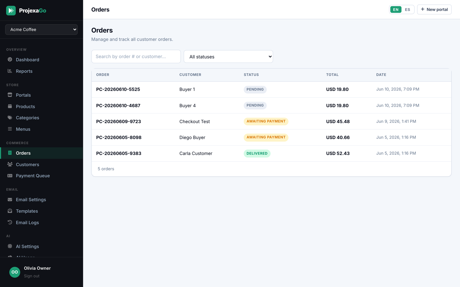Go to Reports page
The width and height of the screenshot is (460, 287).
(42, 71)
